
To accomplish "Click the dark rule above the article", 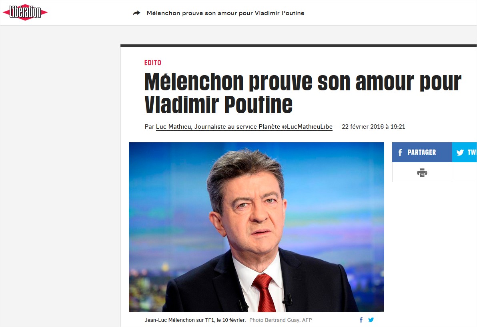I will (x=299, y=46).
